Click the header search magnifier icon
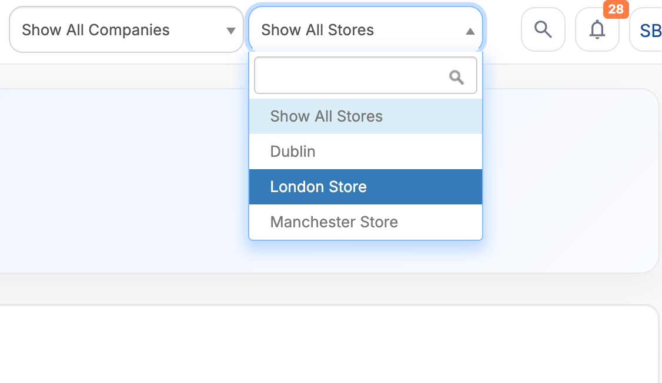Image resolution: width=662 pixels, height=383 pixels. coord(543,29)
